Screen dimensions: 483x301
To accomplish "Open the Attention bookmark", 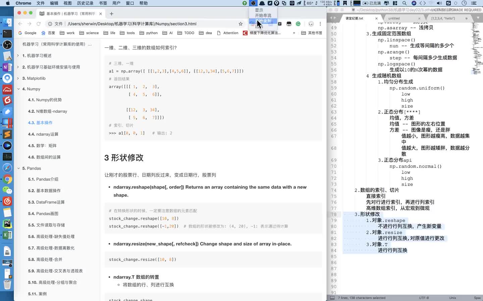I will coord(228,33).
